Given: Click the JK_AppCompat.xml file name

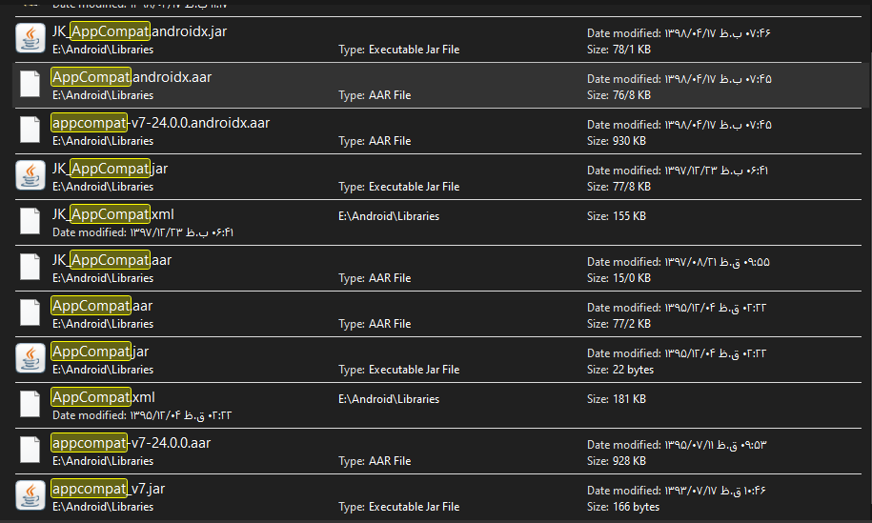Looking at the screenshot, I should click(112, 214).
